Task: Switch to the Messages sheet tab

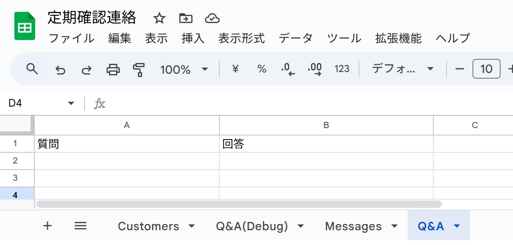Action: click(x=353, y=226)
